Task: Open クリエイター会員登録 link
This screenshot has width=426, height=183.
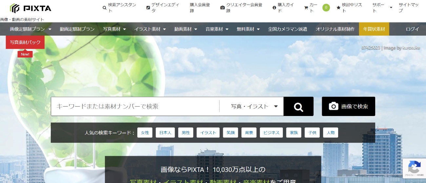Action: pos(241,8)
